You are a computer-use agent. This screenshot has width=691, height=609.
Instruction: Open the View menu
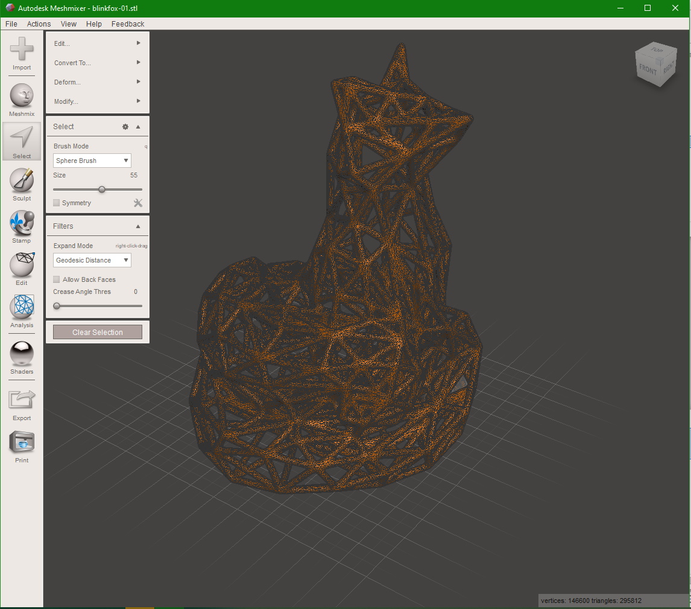68,24
